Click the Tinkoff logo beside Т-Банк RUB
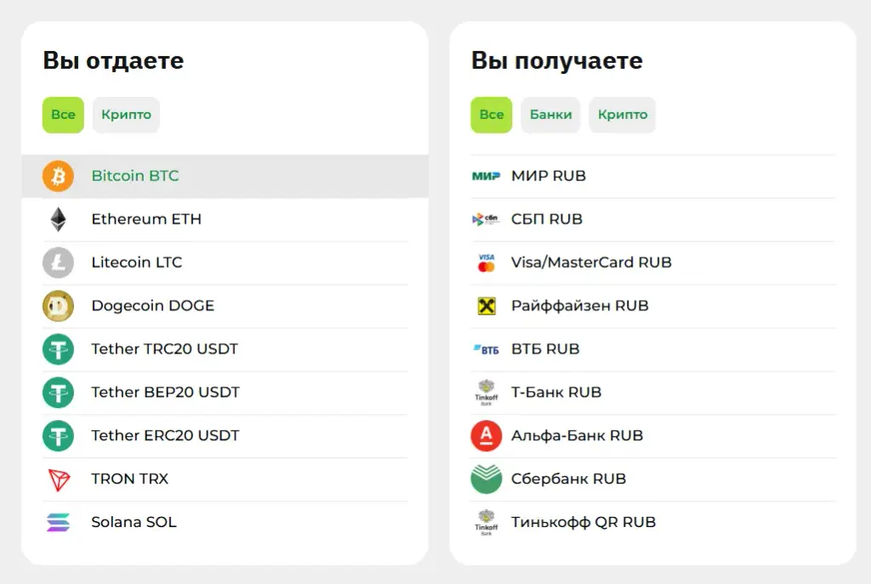Image resolution: width=871 pixels, height=584 pixels. coord(487,393)
